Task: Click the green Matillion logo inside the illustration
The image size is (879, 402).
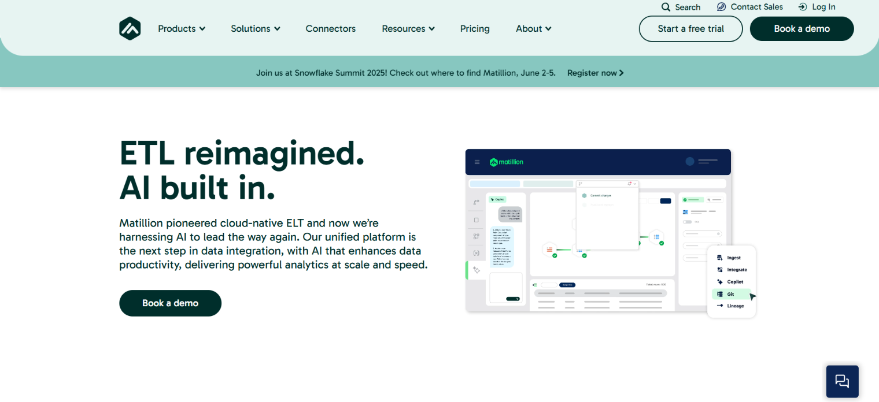Action: pyautogui.click(x=506, y=162)
